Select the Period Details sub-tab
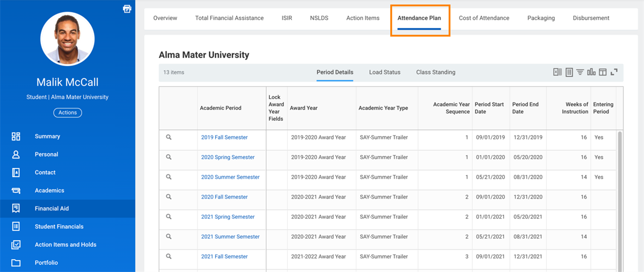The image size is (644, 272). point(335,72)
